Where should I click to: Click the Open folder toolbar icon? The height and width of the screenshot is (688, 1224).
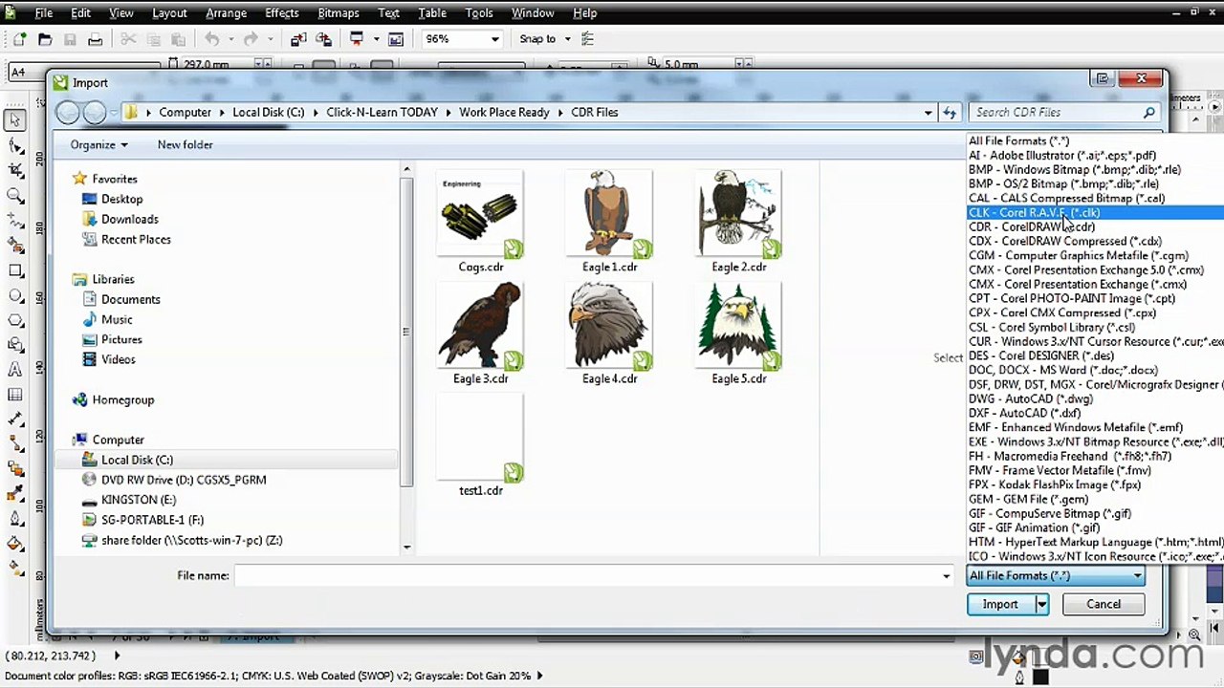coord(45,39)
